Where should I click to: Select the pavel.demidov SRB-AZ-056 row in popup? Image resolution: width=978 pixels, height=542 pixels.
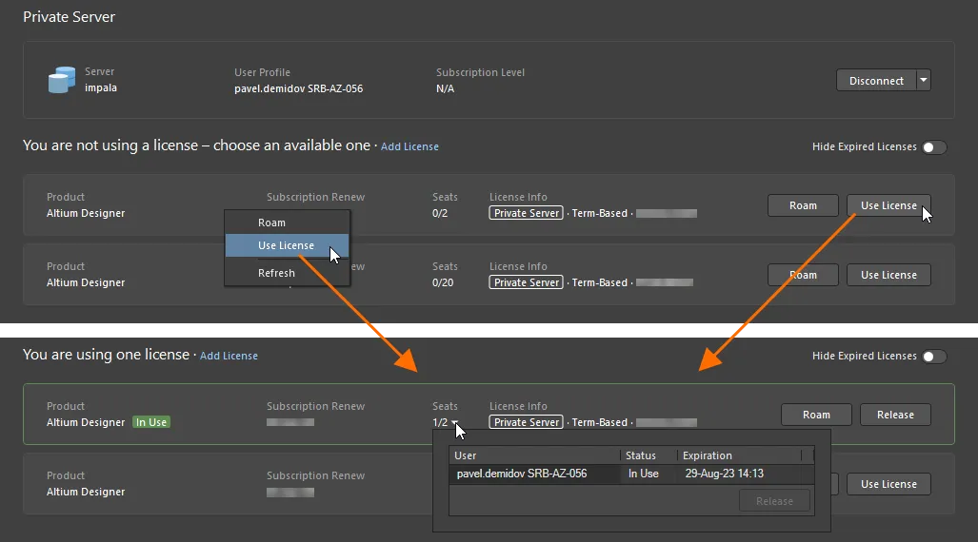[631, 474]
